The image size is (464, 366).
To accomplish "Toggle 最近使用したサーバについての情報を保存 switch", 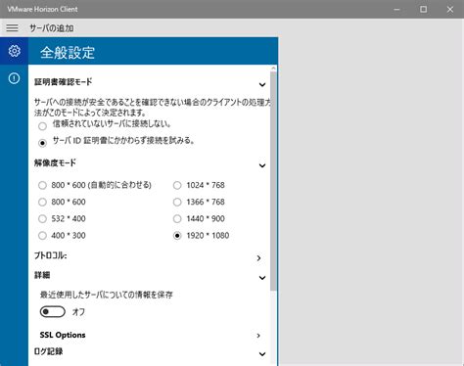I will click(x=53, y=312).
